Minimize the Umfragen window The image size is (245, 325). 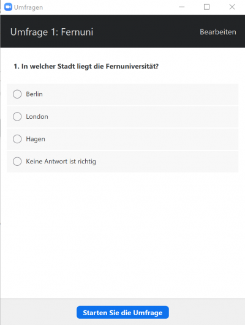coord(181,7)
